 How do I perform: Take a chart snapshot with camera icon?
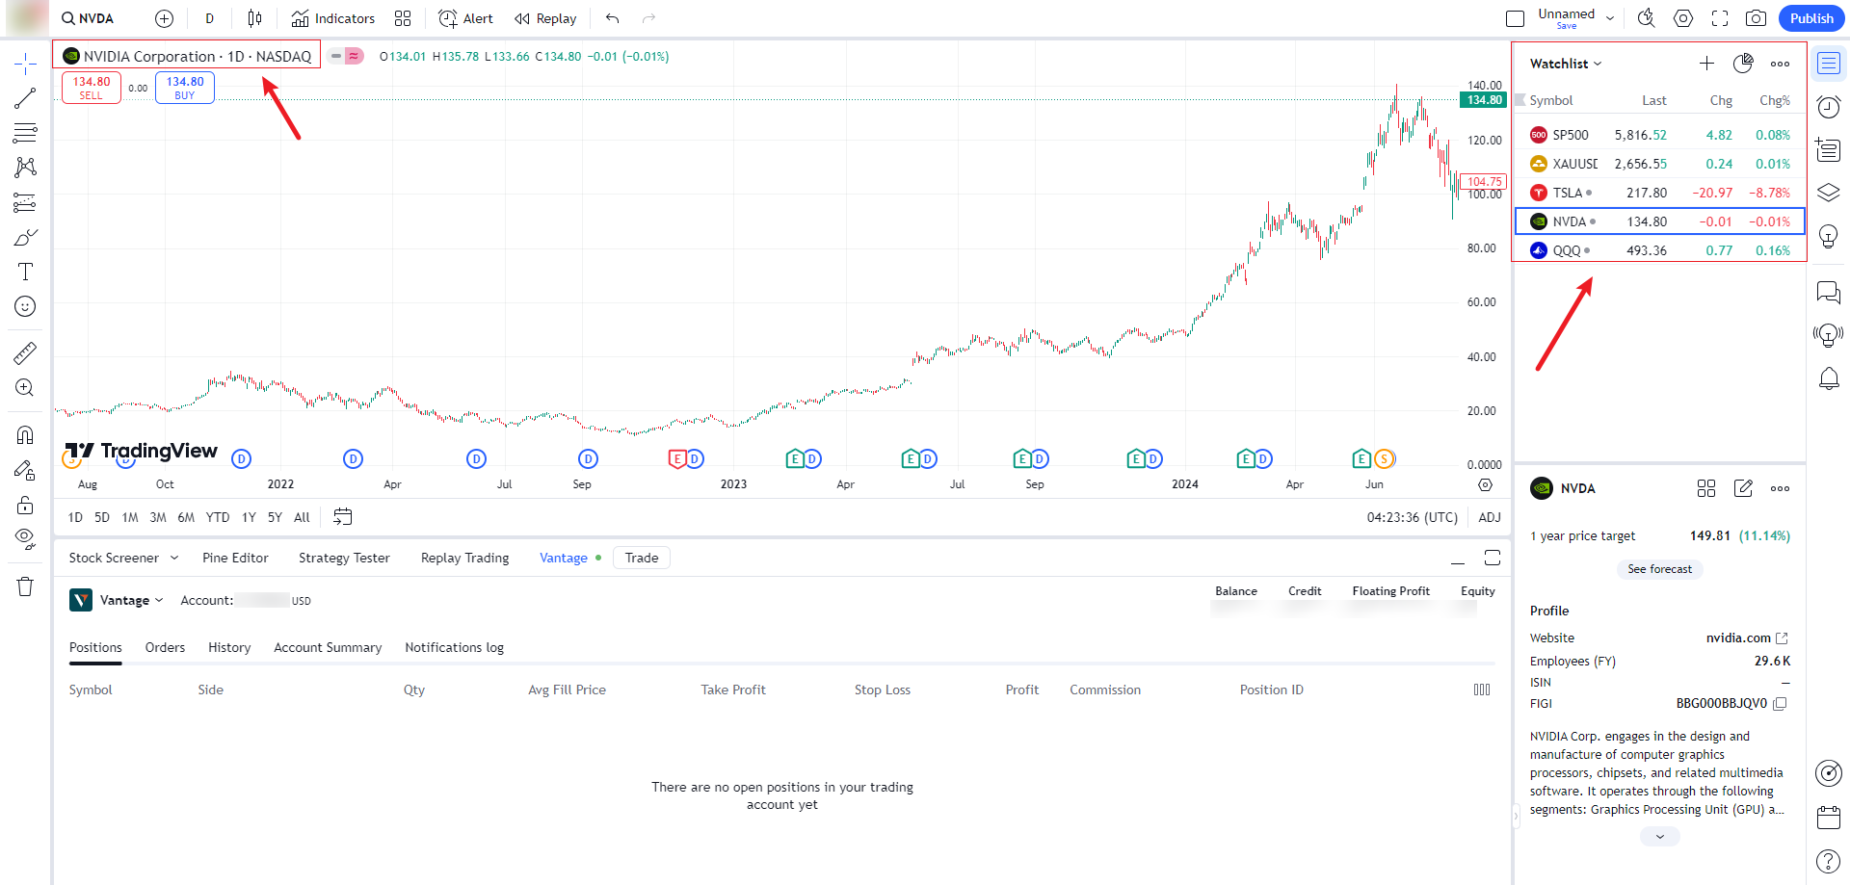click(1756, 18)
